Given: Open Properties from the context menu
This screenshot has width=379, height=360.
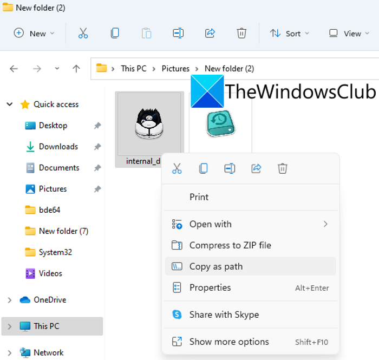Looking at the screenshot, I should (250, 288).
